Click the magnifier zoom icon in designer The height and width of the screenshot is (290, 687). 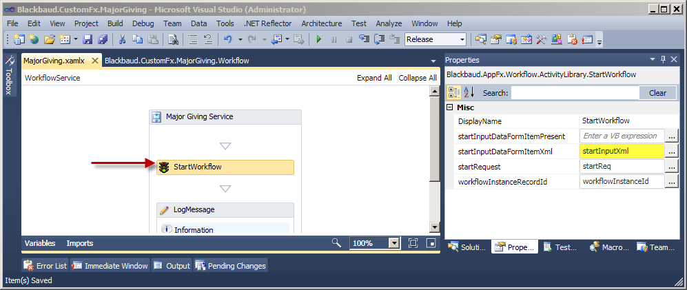(x=336, y=243)
